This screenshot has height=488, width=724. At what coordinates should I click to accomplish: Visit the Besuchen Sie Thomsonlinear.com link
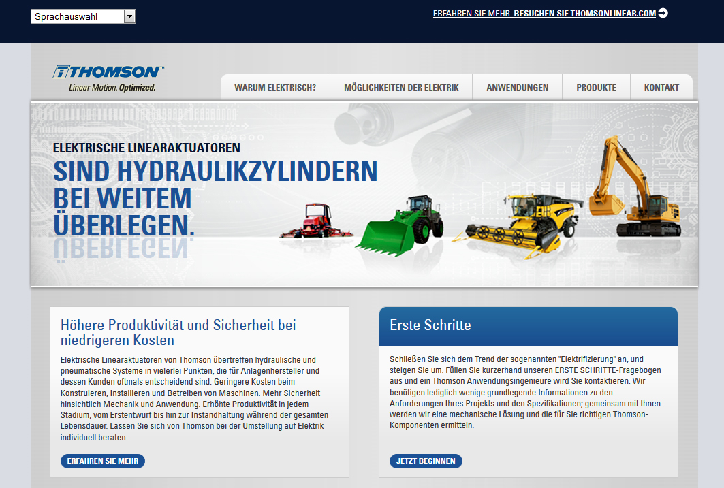coord(584,13)
